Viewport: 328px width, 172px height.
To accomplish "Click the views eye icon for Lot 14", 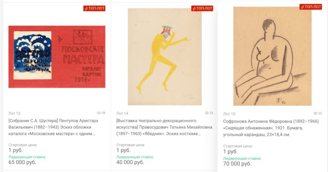I will pyautogui.click(x=207, y=113).
